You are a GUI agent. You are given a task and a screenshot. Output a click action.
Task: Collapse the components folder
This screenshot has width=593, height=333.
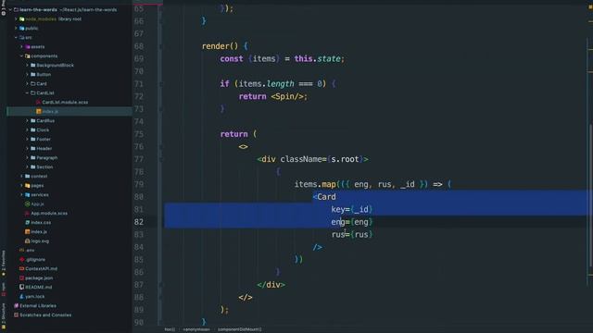[x=21, y=55]
